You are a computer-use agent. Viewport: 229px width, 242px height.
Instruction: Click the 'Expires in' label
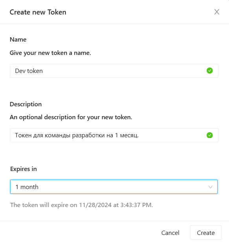[24, 169]
